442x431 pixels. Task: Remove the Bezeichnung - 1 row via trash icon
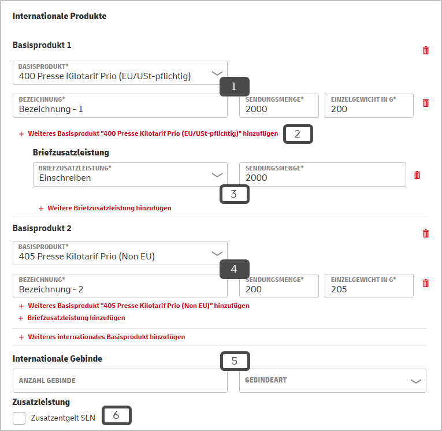click(x=426, y=103)
